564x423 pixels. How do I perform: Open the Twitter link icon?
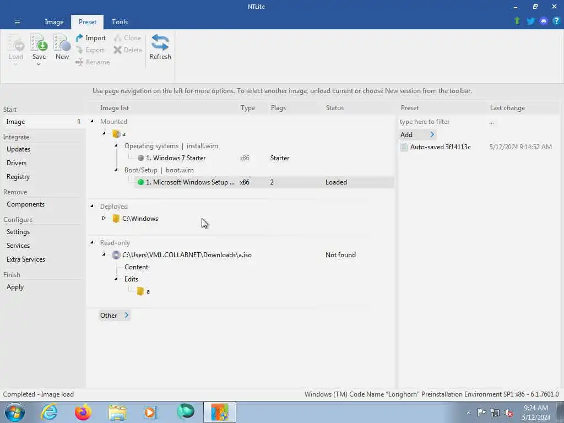click(x=530, y=21)
